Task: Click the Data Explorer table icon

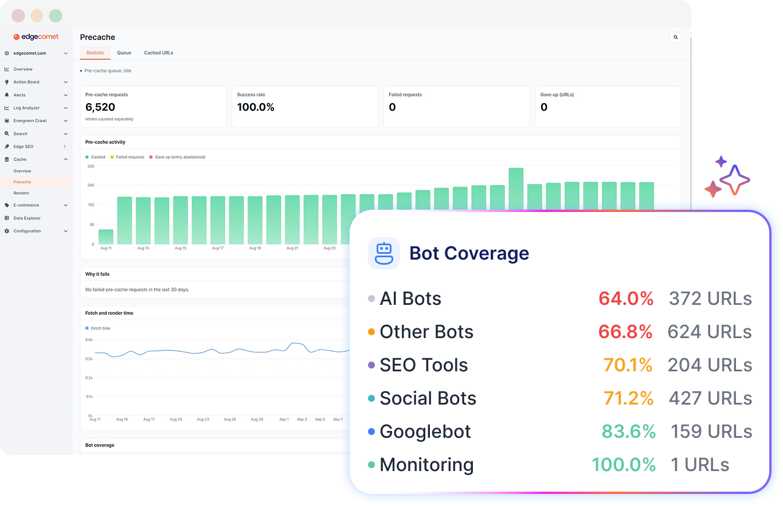Action: (x=7, y=218)
